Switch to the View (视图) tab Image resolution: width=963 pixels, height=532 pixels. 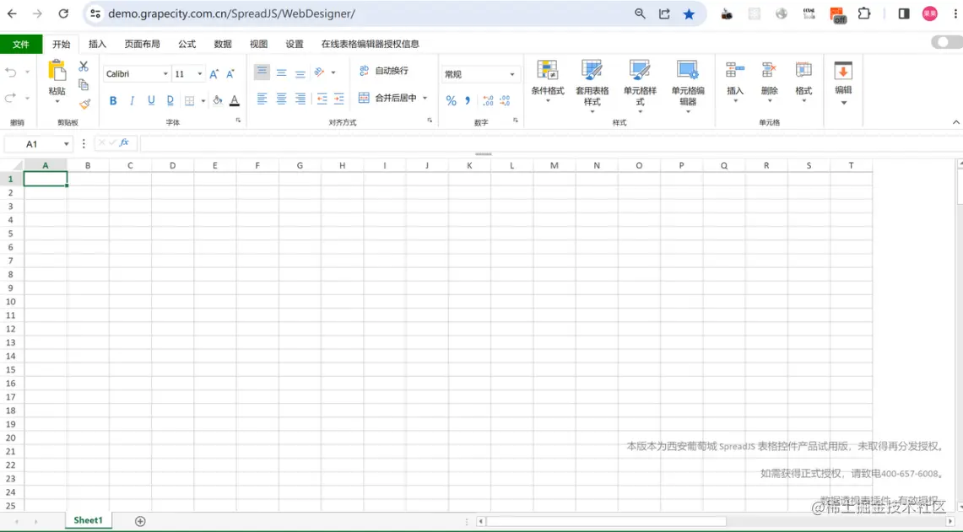(x=258, y=44)
